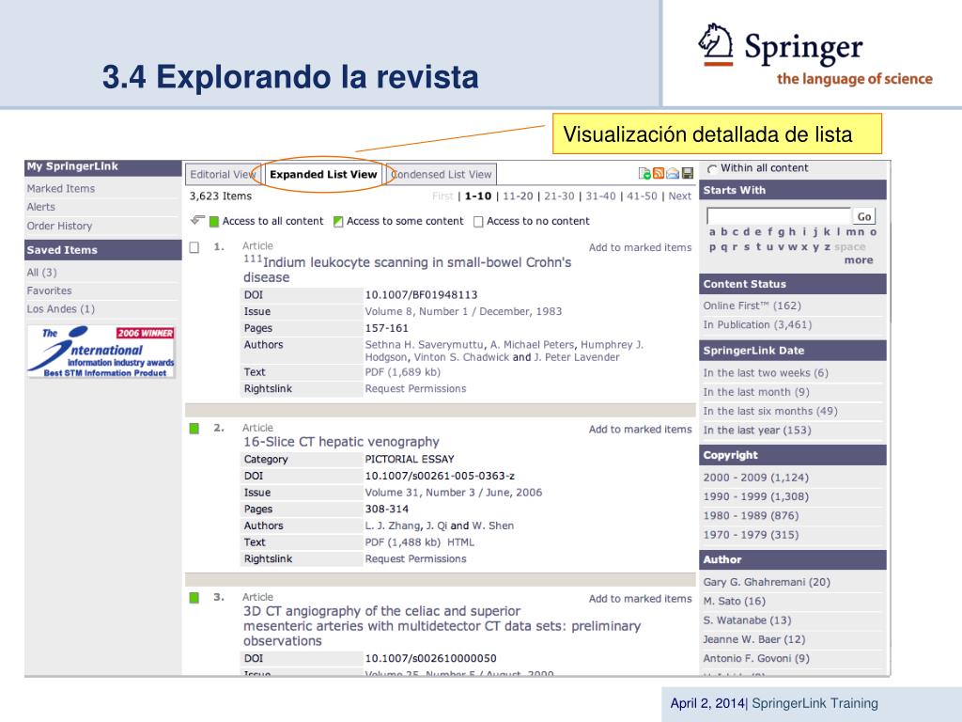The width and height of the screenshot is (962, 722).
Task: Filter by In the last six months (49)
Action: tap(770, 411)
